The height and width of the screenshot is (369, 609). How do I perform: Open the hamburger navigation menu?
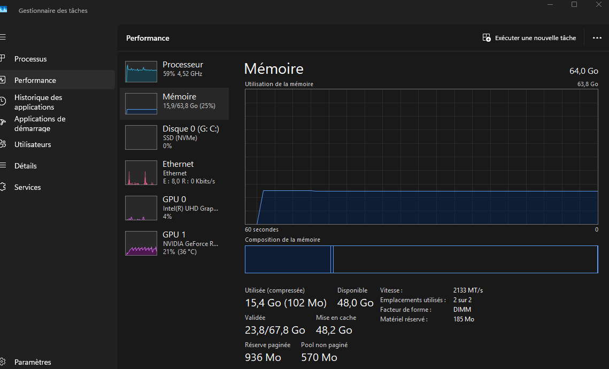pyautogui.click(x=3, y=37)
